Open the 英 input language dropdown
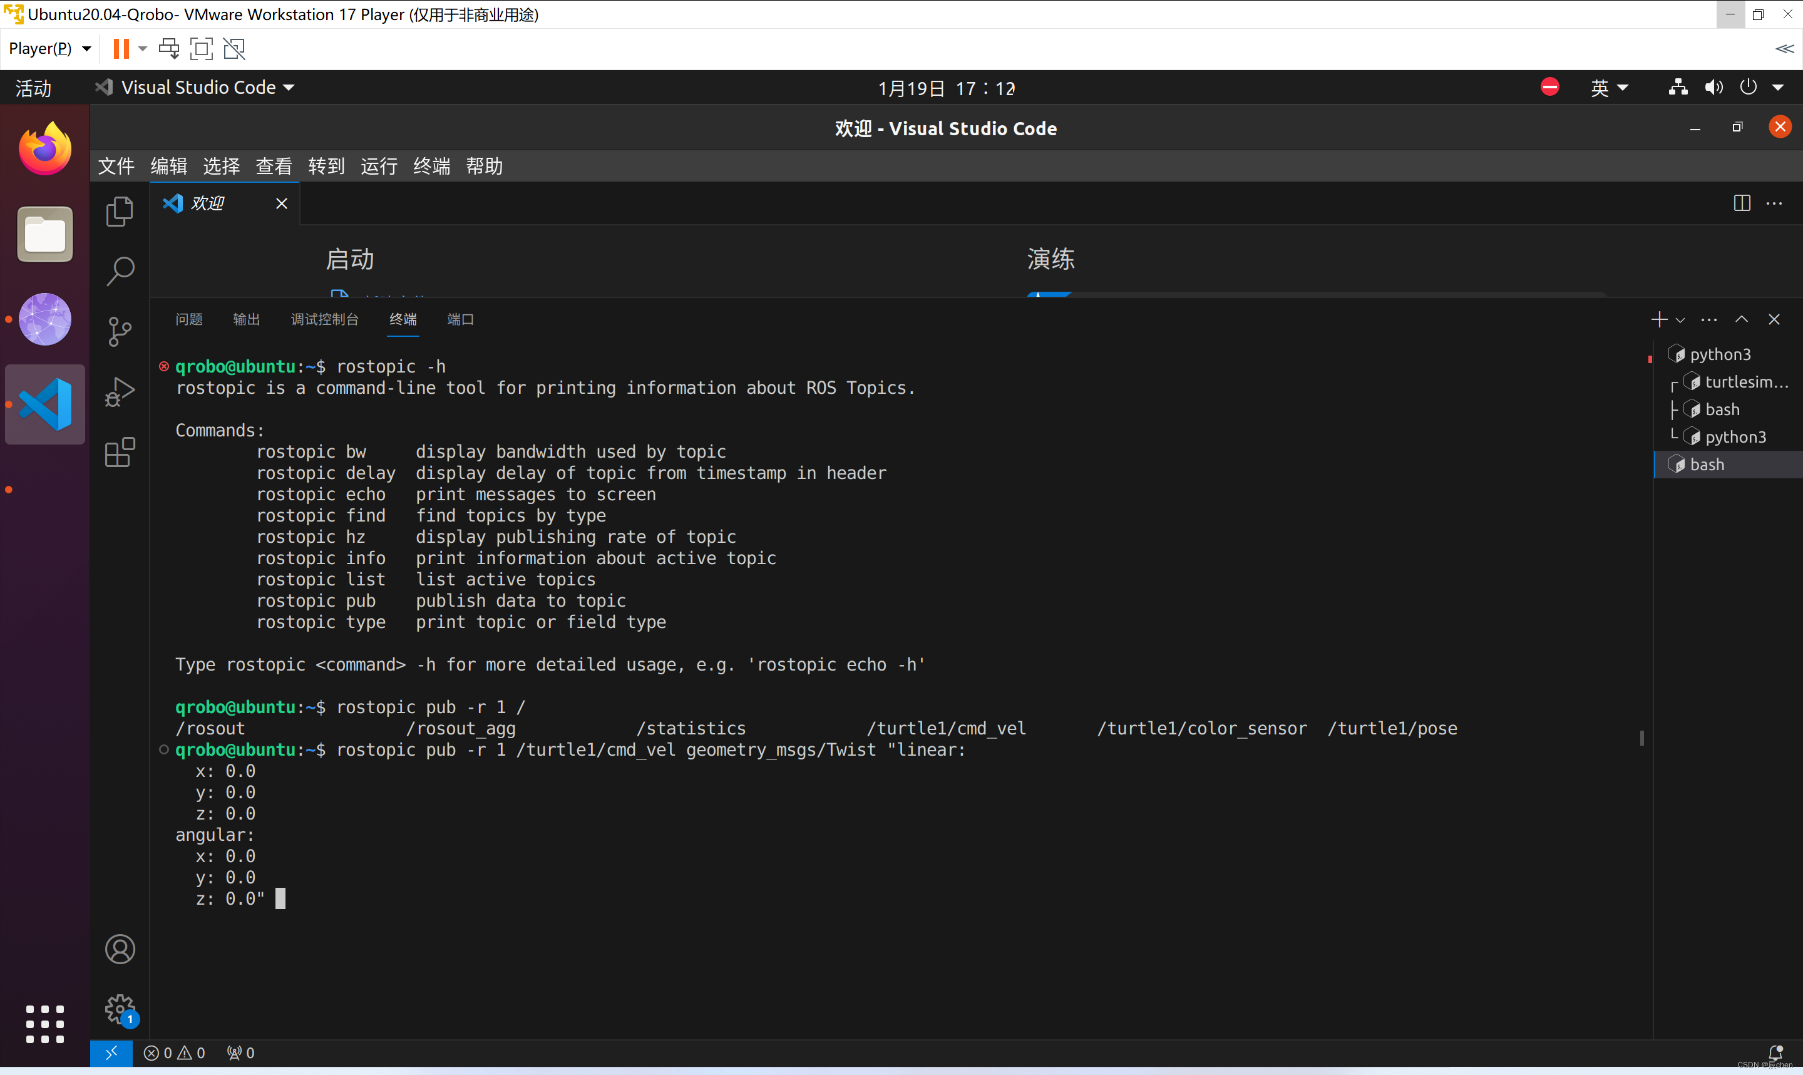Screen dimensions: 1803x1075 point(1609,88)
